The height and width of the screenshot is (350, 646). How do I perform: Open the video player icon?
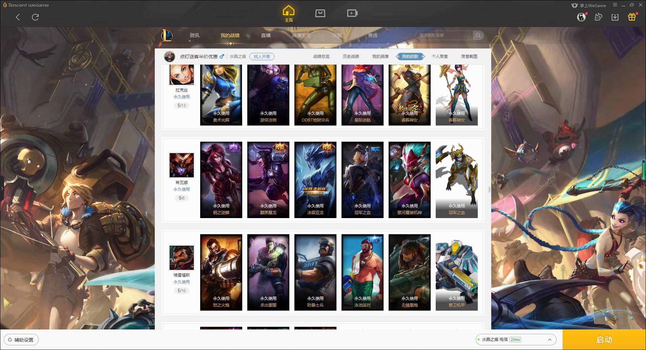pyautogui.click(x=352, y=13)
